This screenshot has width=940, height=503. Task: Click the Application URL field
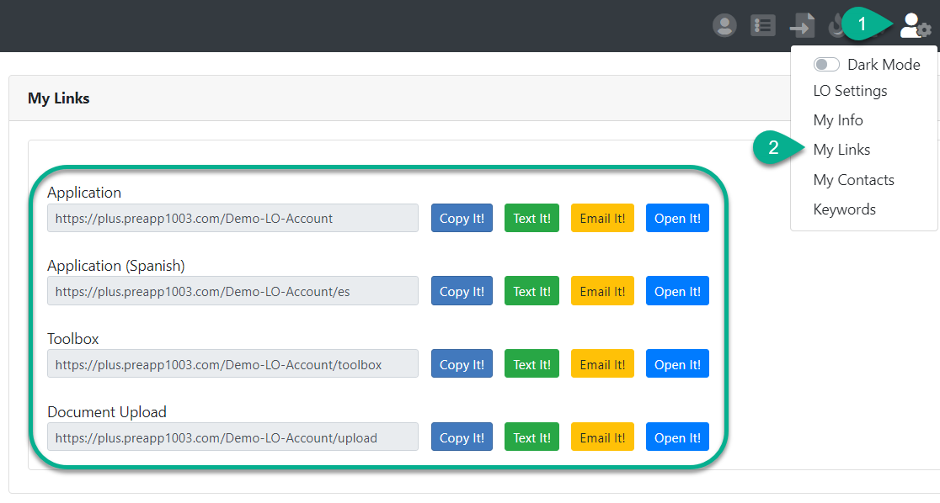(232, 219)
